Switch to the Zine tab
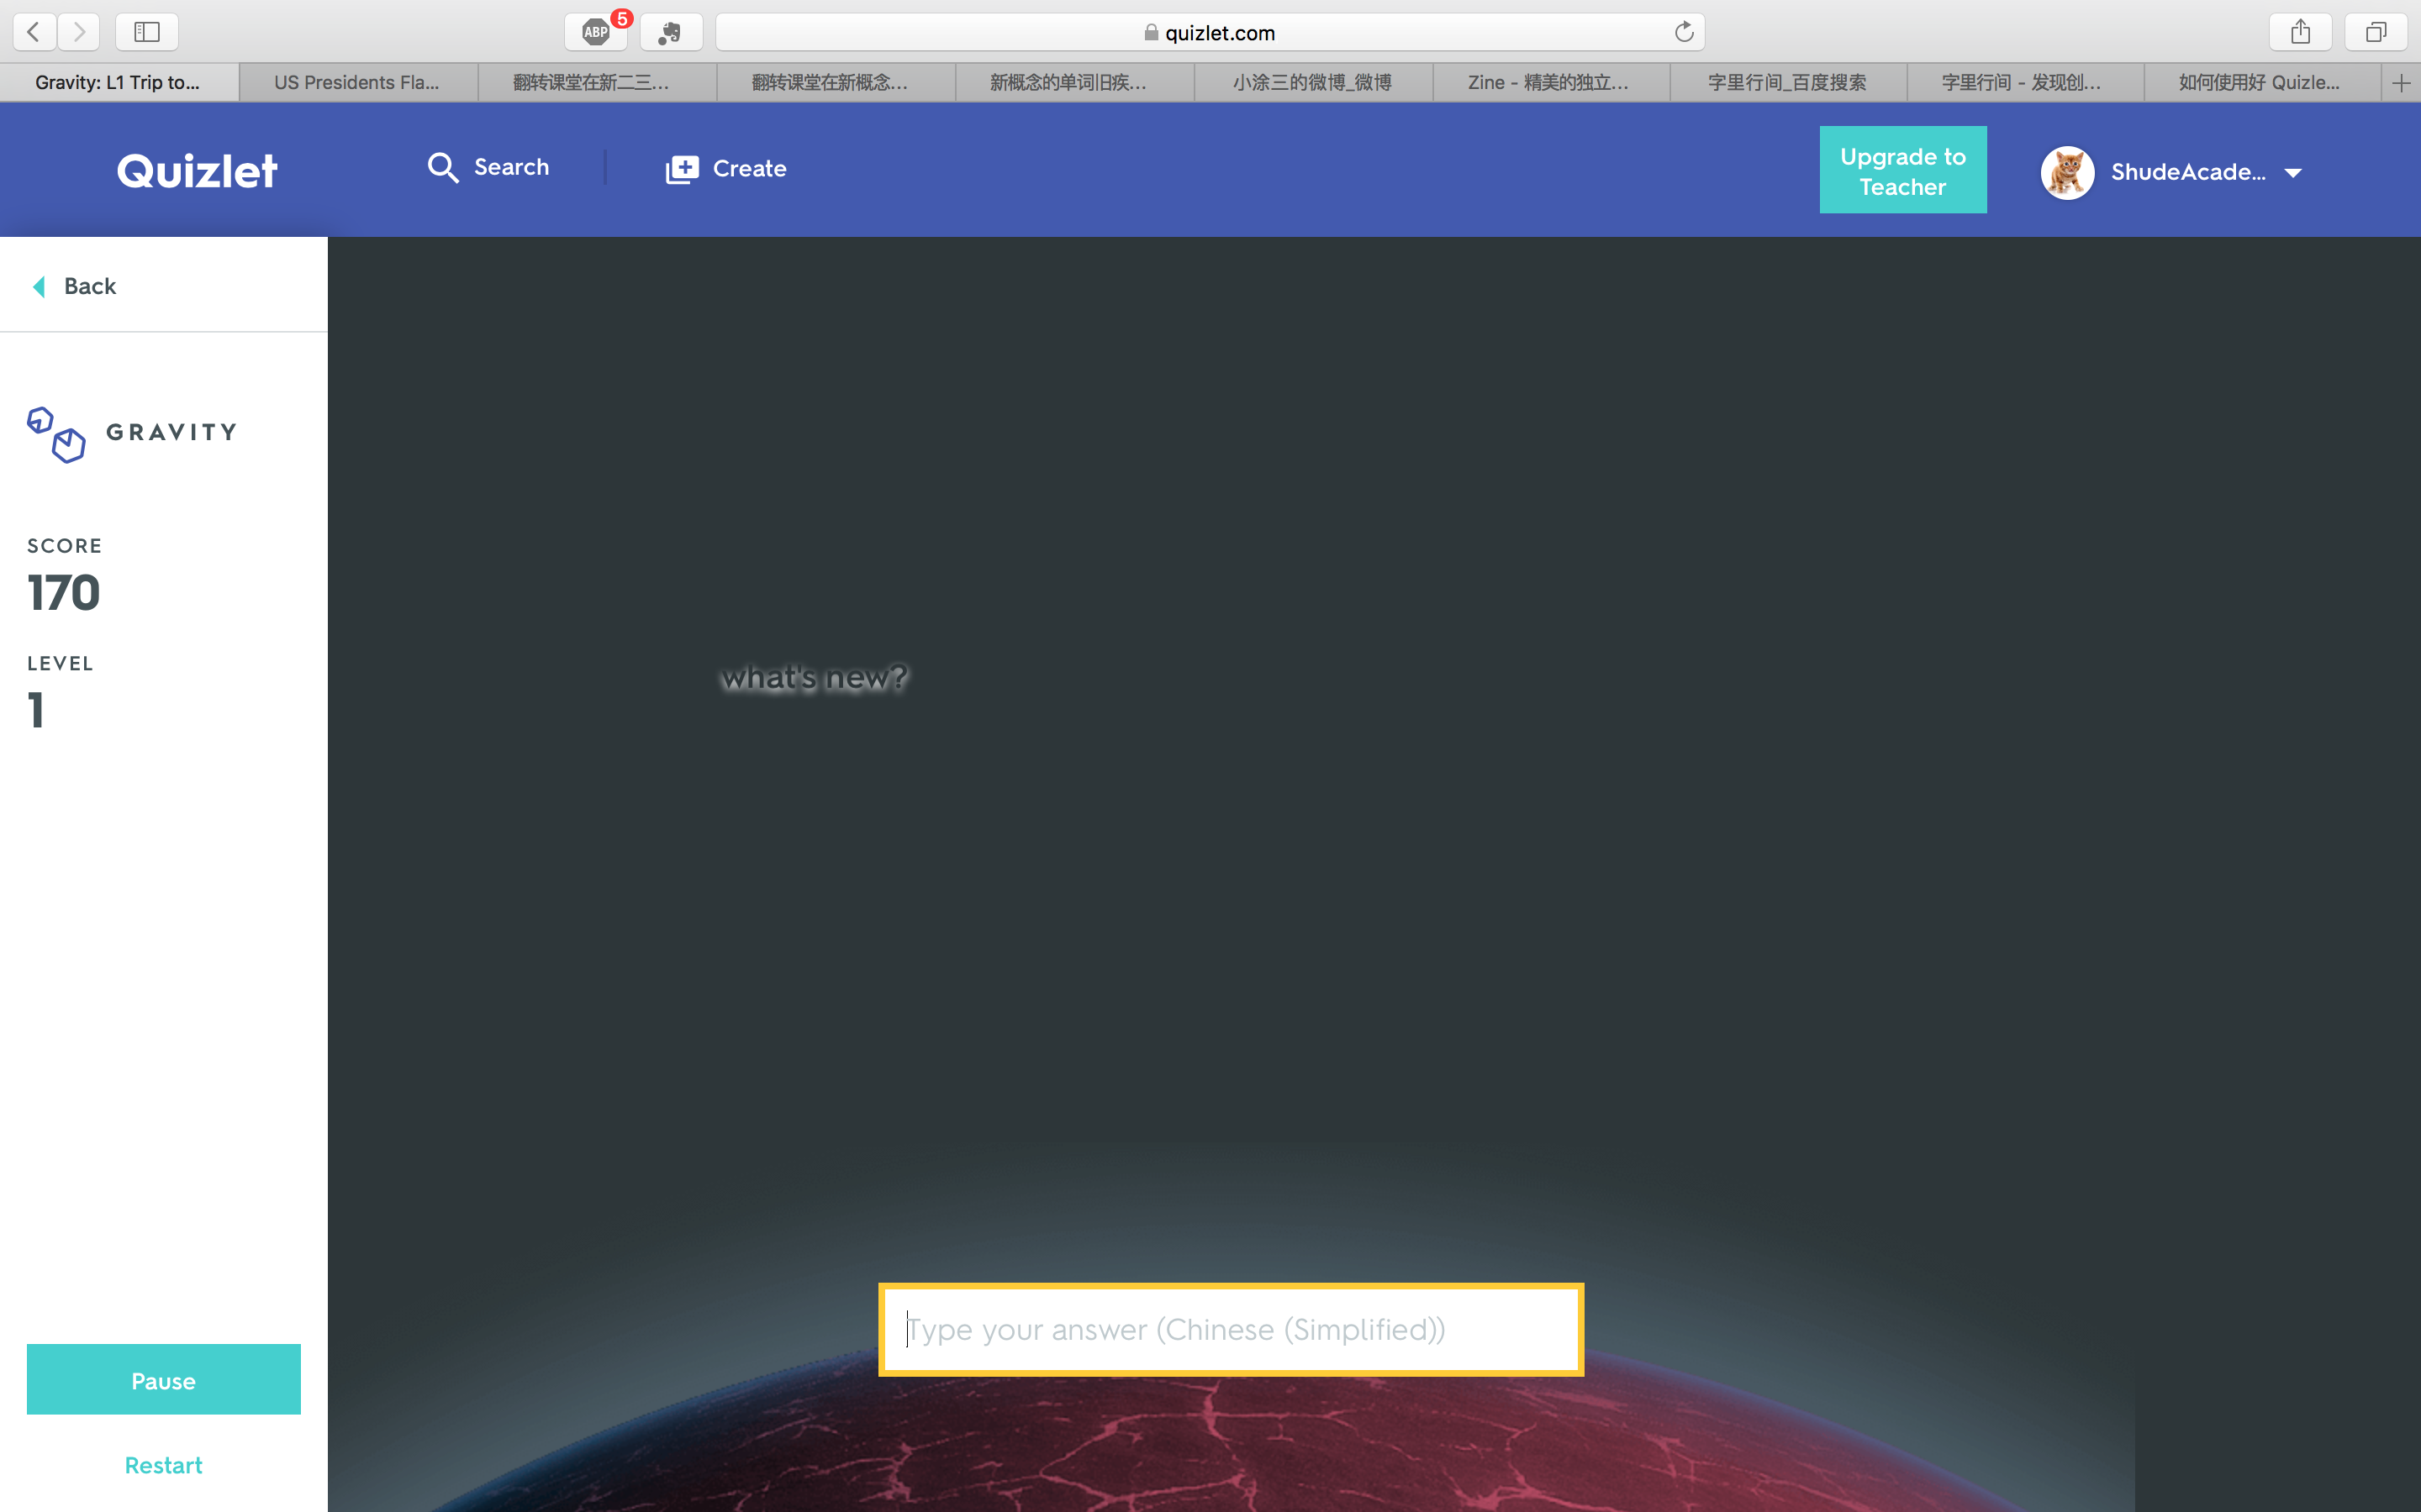This screenshot has height=1512, width=2421. coord(1548,83)
